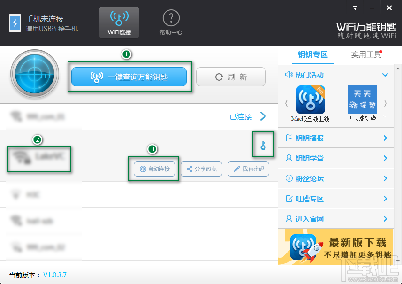The width and height of the screenshot is (402, 284).
Task: Click the blue key icon beside the network
Action: pos(263,145)
